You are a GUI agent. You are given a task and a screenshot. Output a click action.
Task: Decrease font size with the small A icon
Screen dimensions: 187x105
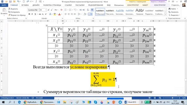pos(52,10)
